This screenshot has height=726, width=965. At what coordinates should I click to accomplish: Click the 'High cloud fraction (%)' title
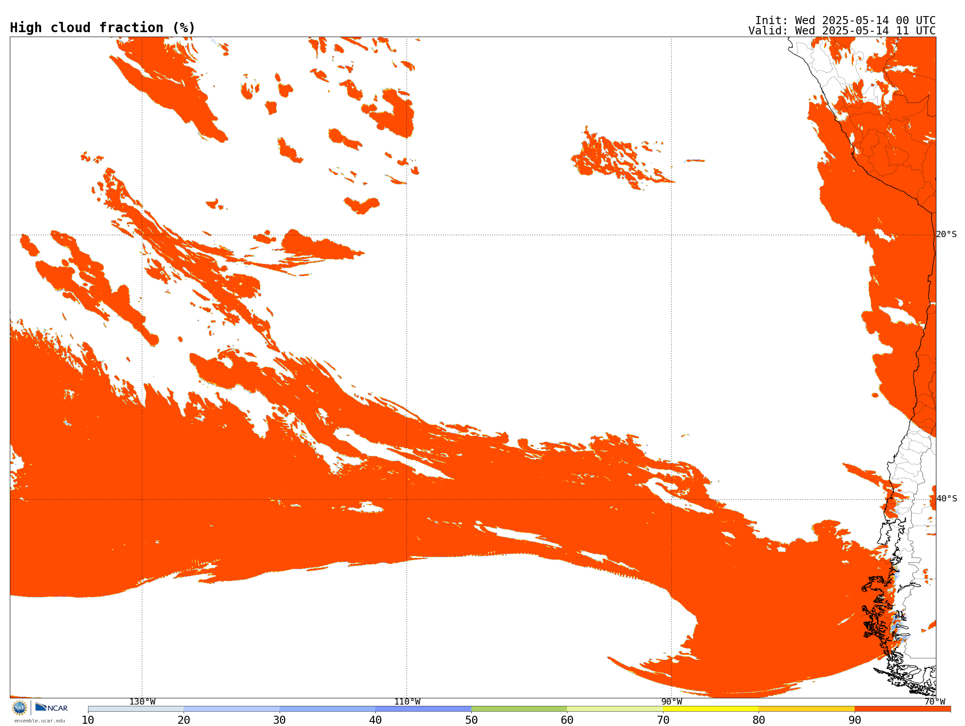[x=103, y=28]
